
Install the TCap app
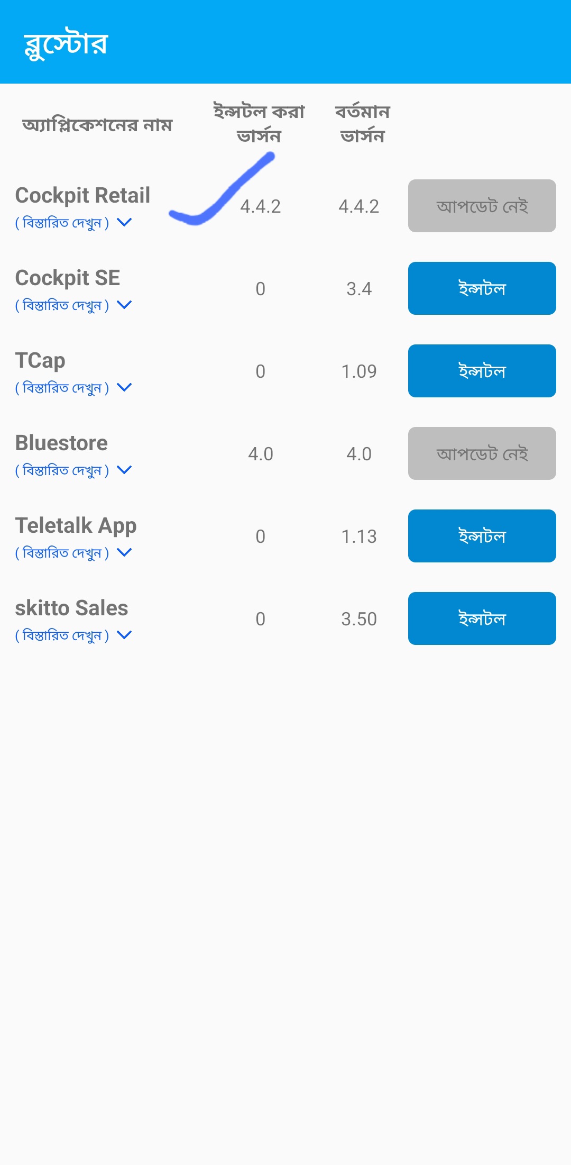pos(482,371)
